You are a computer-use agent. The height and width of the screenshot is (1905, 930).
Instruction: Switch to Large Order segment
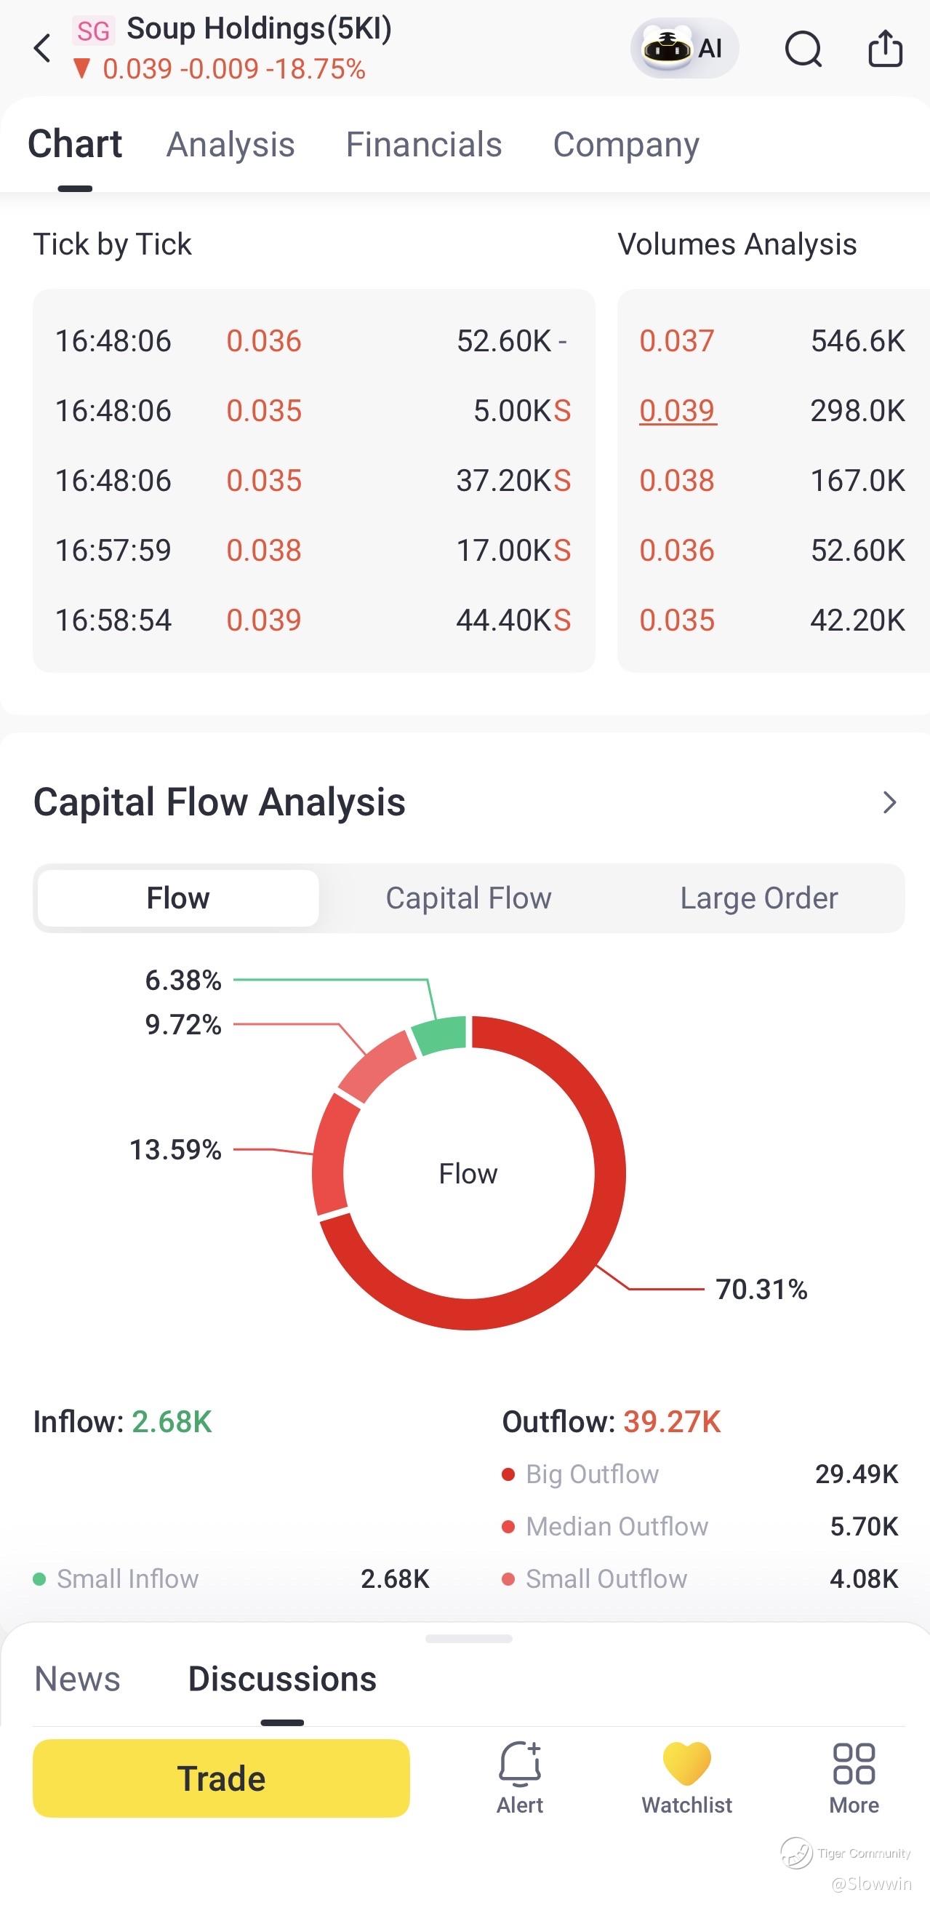click(x=758, y=898)
